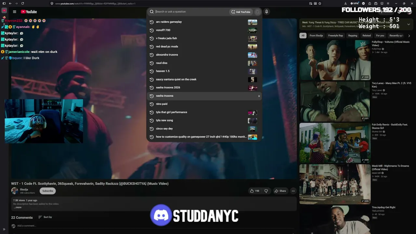Focus the YouTube search input field
This screenshot has height=234, width=416.
click(x=192, y=12)
